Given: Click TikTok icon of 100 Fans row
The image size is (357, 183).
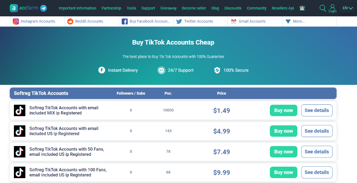Looking at the screenshot, I should 20,172.
